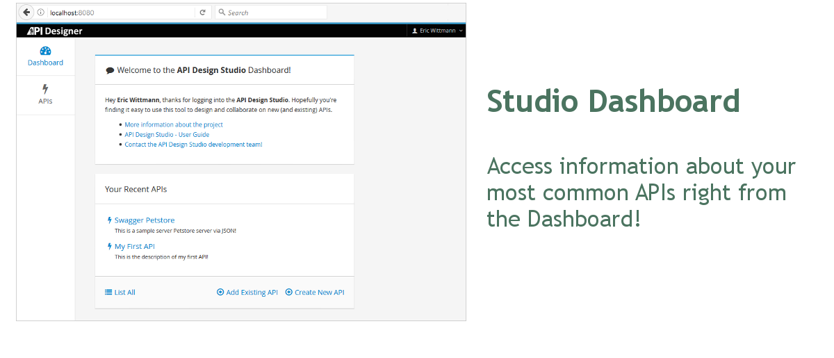Viewport: 834px width, 358px height.
Task: Click the APIs lightning bolt icon
Action: point(45,89)
